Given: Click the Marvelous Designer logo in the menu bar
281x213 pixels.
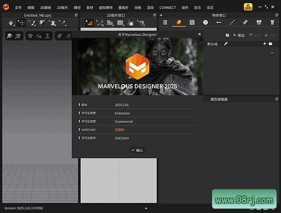Looking at the screenshot, I should 6,7.
